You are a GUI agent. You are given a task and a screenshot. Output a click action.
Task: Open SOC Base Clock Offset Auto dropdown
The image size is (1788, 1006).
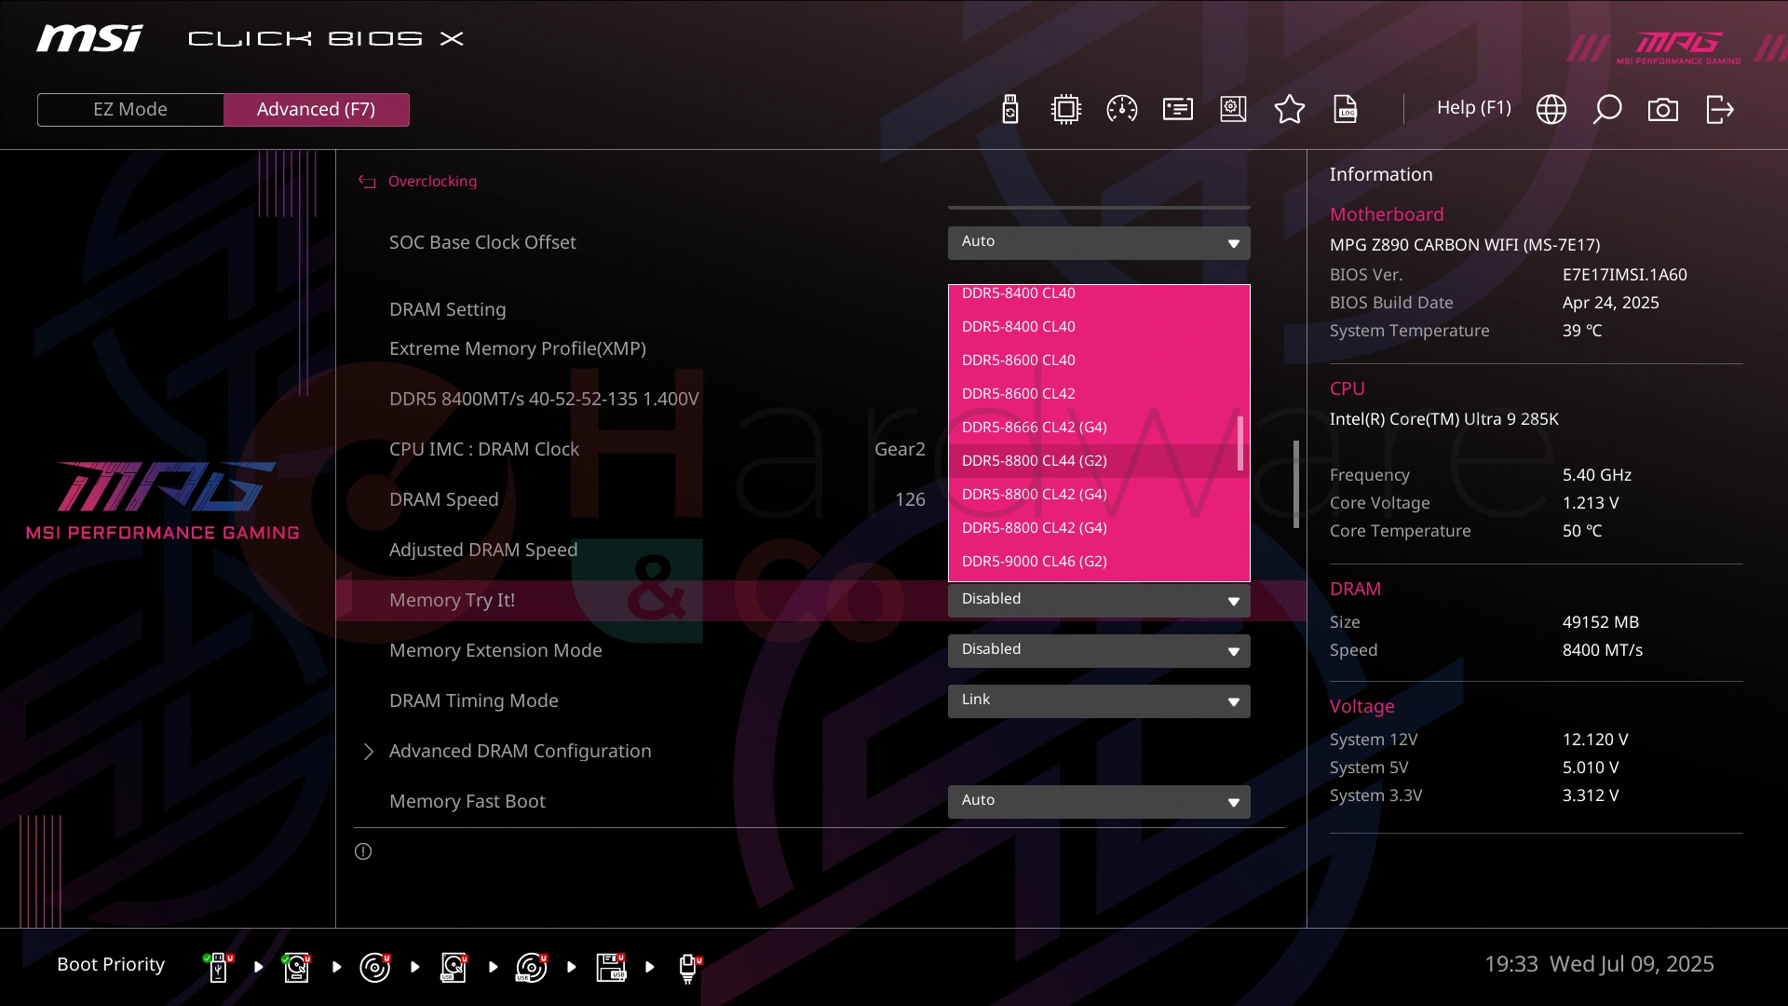click(x=1099, y=242)
